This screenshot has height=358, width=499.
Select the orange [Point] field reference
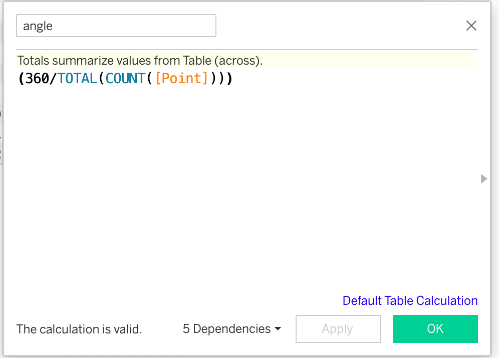point(181,79)
